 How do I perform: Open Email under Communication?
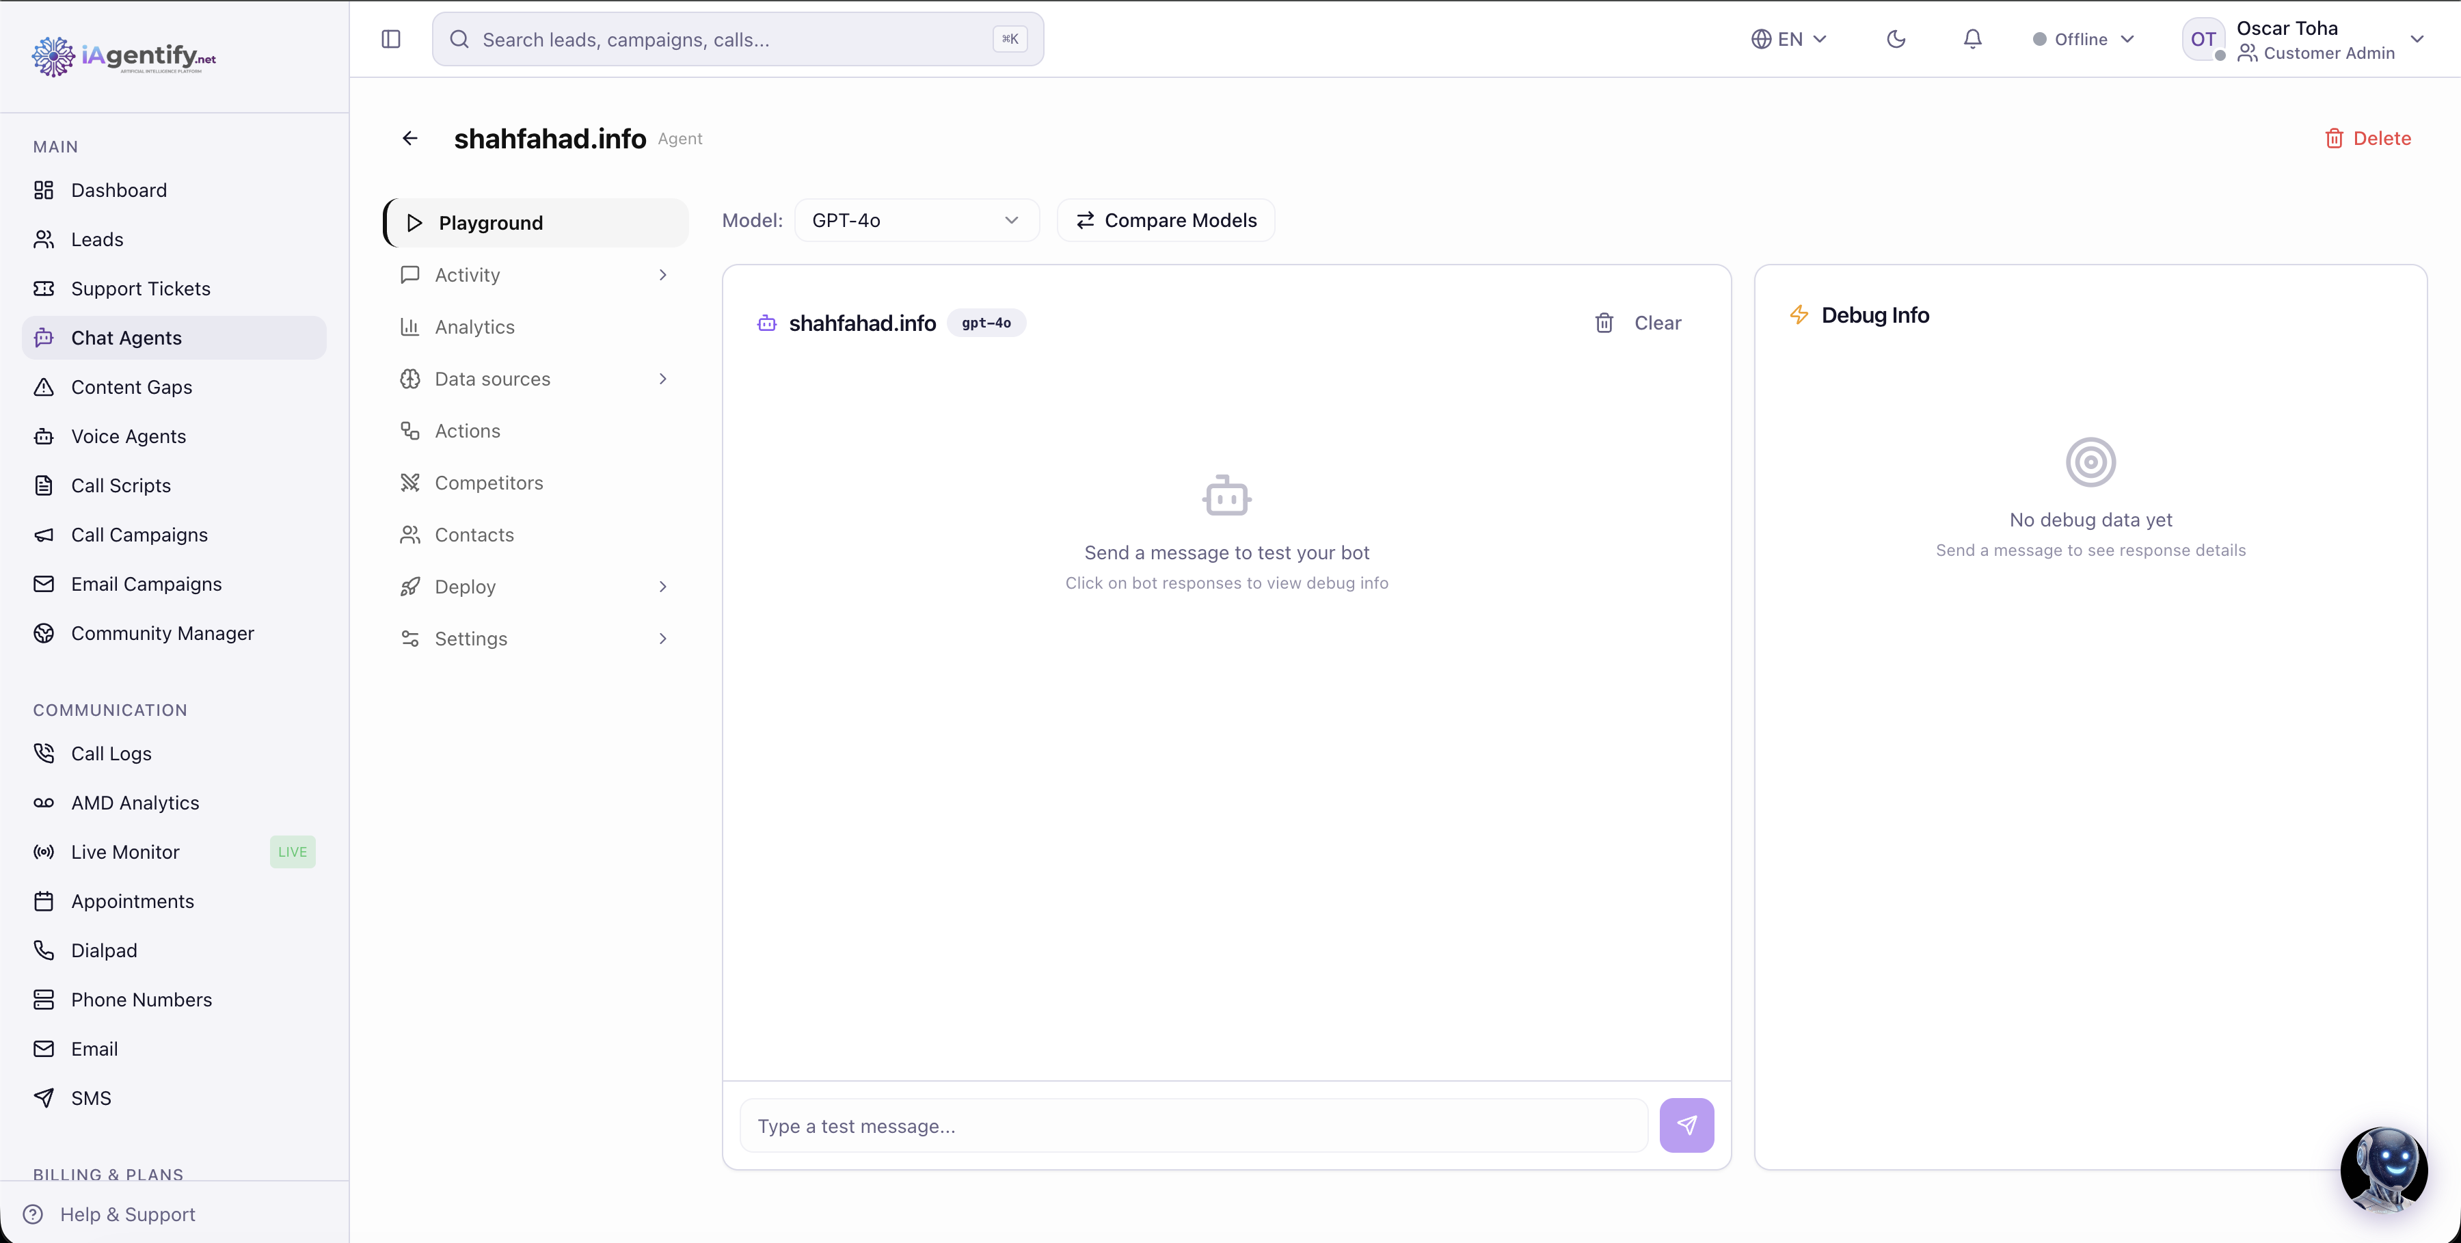click(174, 1049)
